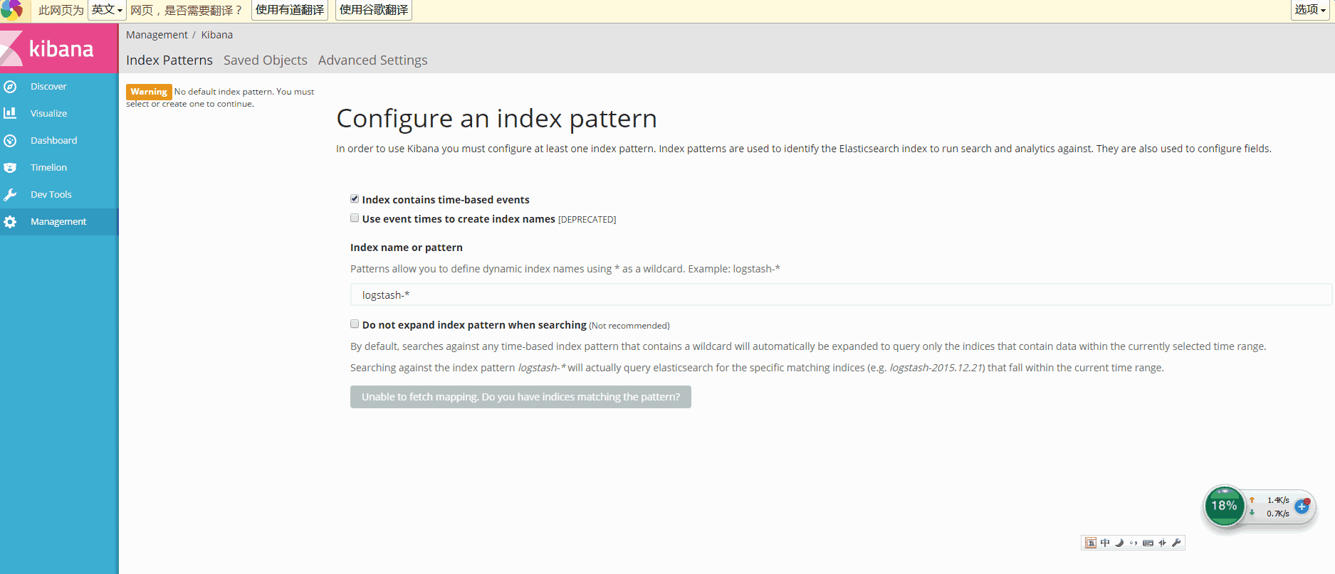Select Dev Tools in the sidebar
Viewport: 1335px width, 574px height.
pos(51,195)
